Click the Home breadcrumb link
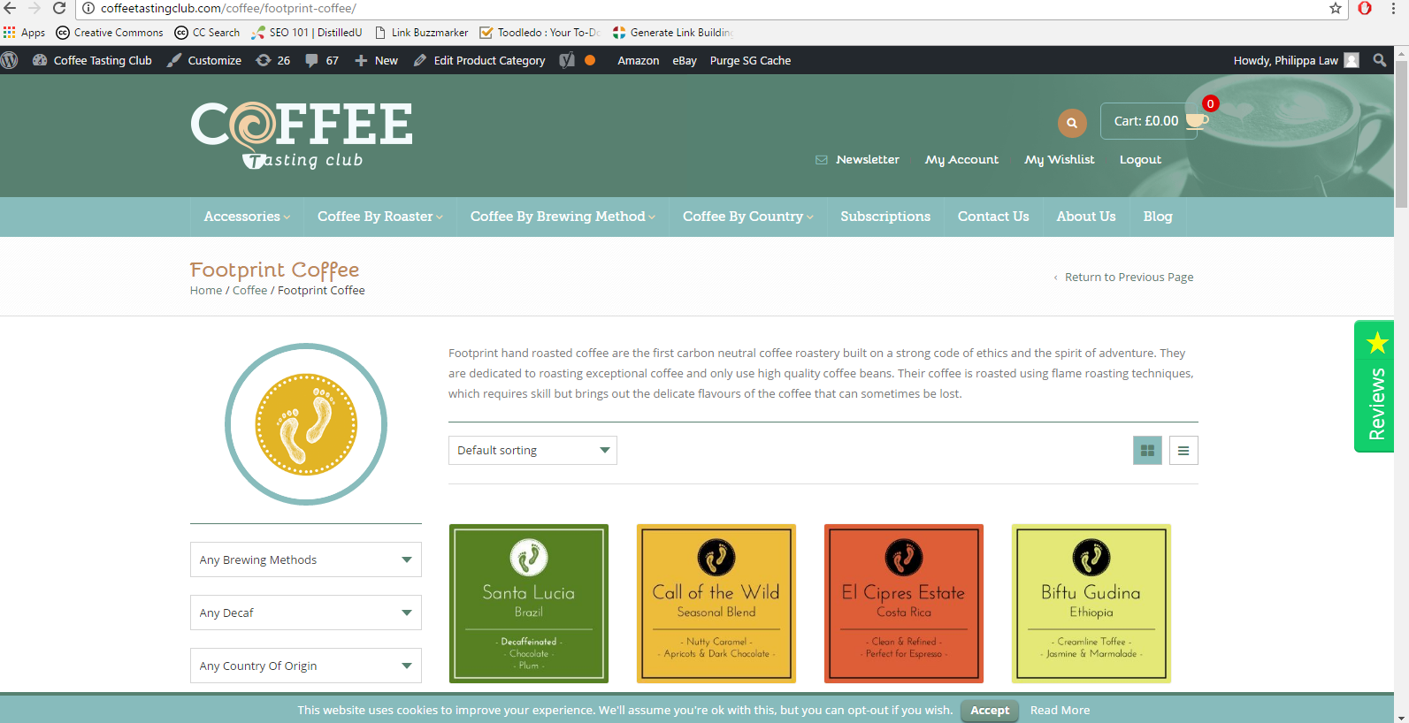Viewport: 1409px width, 723px height. coord(206,290)
